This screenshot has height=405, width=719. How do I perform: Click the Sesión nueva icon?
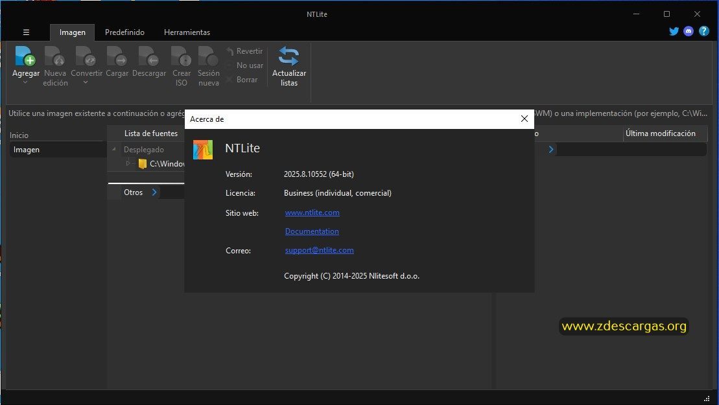pos(208,56)
